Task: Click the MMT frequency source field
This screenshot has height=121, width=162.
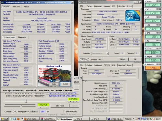Action: tap(43, 112)
